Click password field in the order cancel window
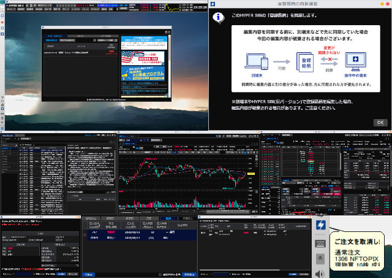 (221, 274)
